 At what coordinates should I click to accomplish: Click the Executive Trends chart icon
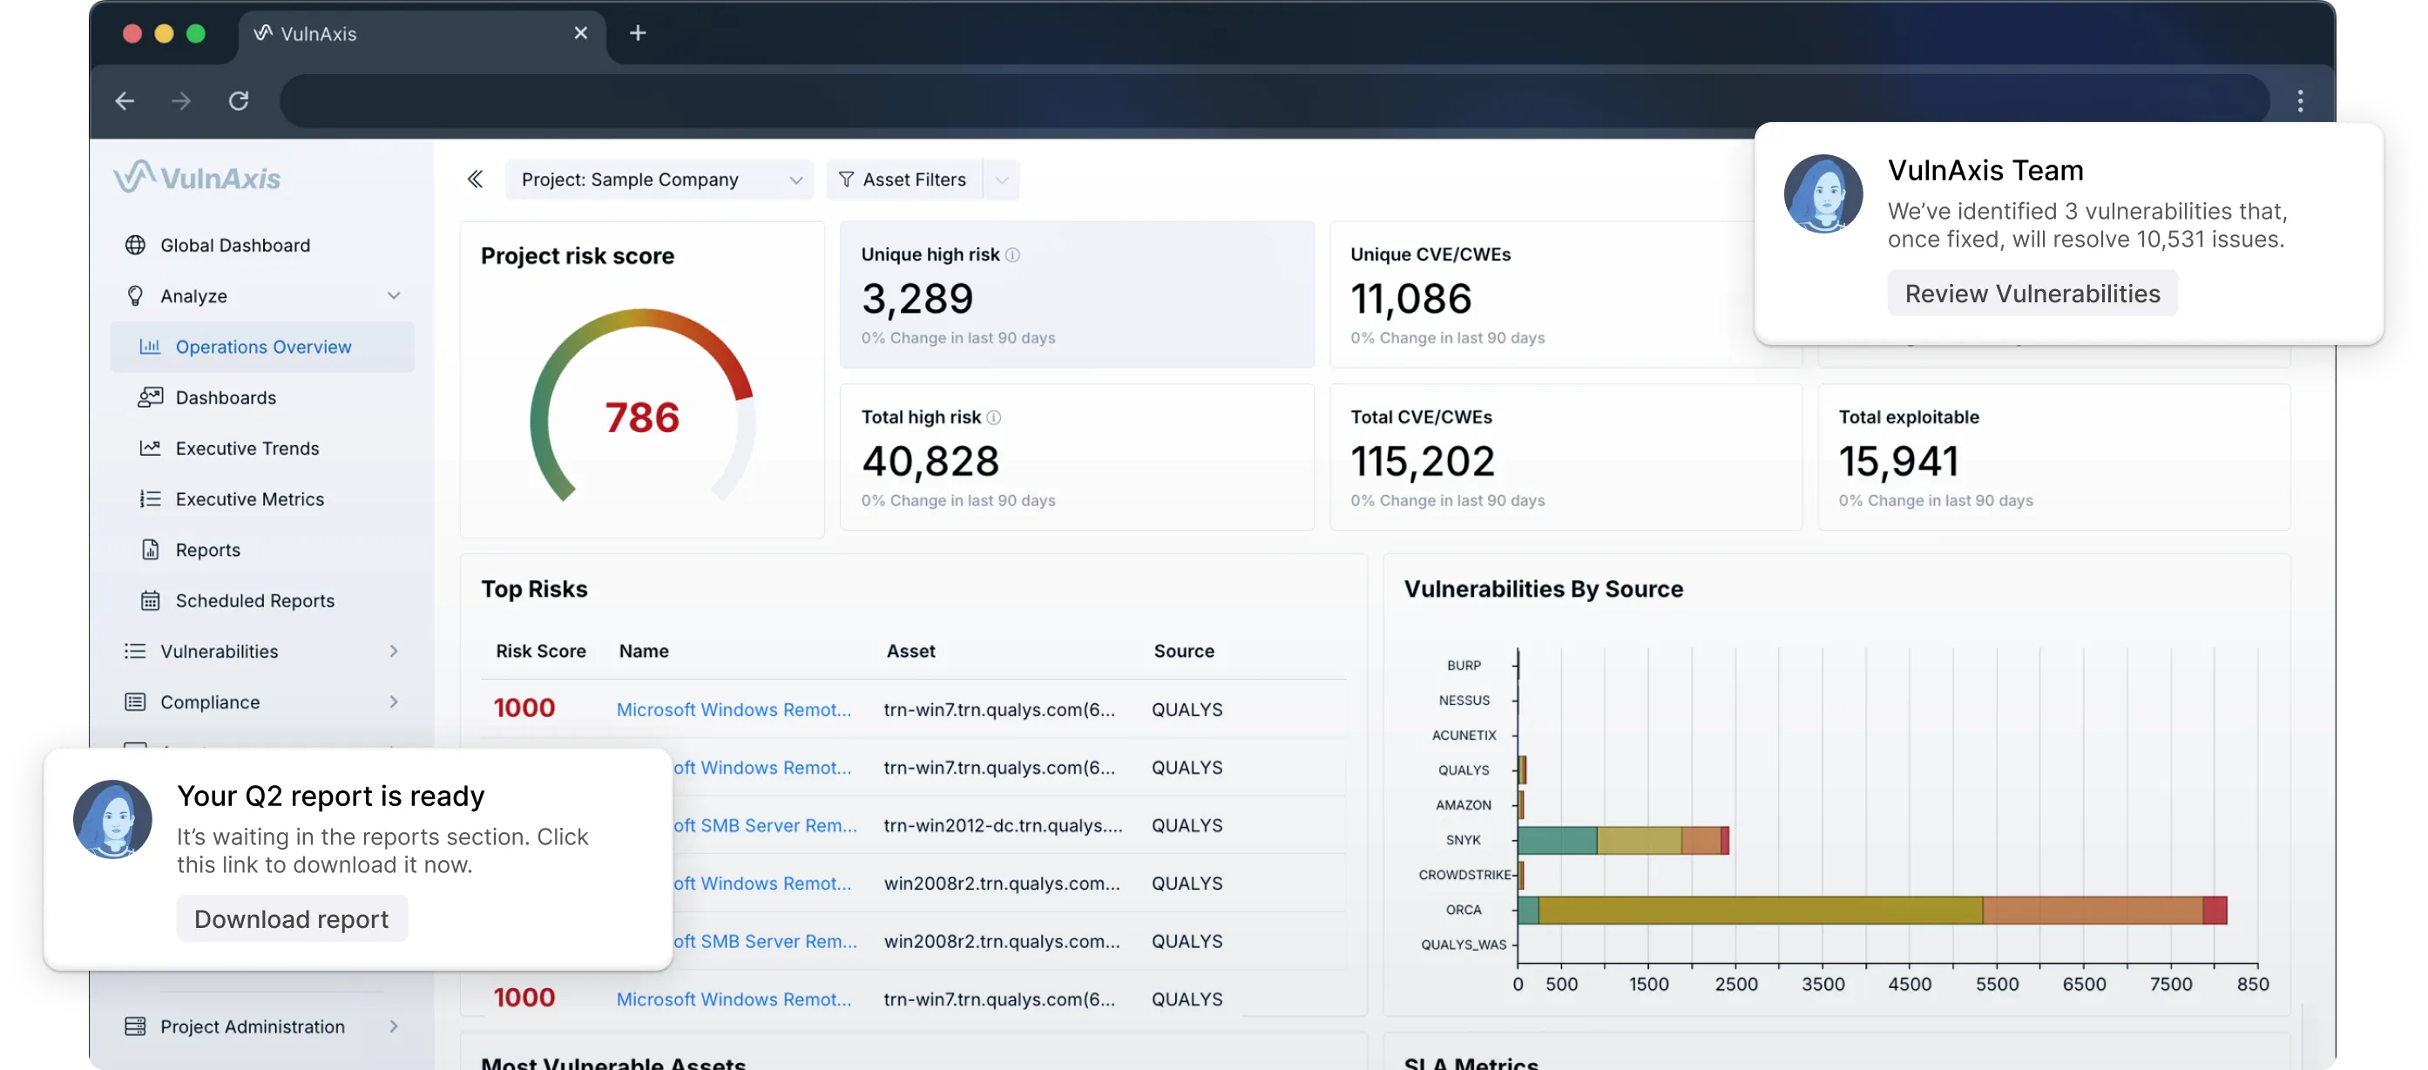pyautogui.click(x=150, y=449)
